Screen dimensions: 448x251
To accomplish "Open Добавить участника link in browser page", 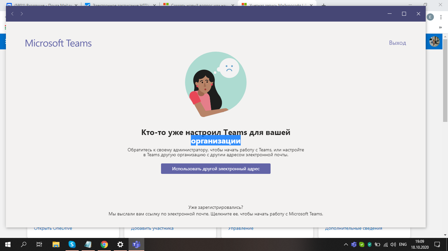I will pos(152,228).
